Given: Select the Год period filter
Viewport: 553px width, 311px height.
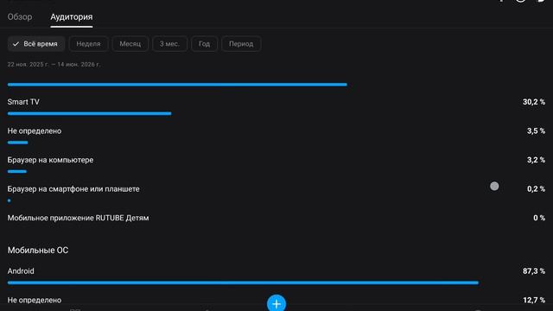Looking at the screenshot, I should pyautogui.click(x=204, y=44).
